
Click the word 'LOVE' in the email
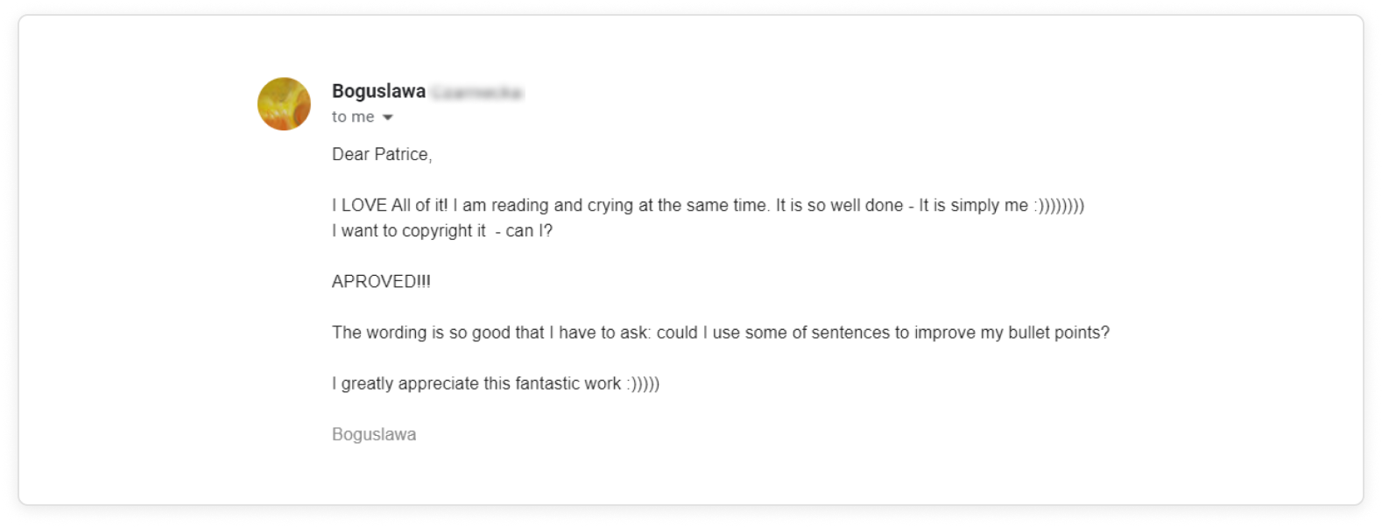(364, 205)
